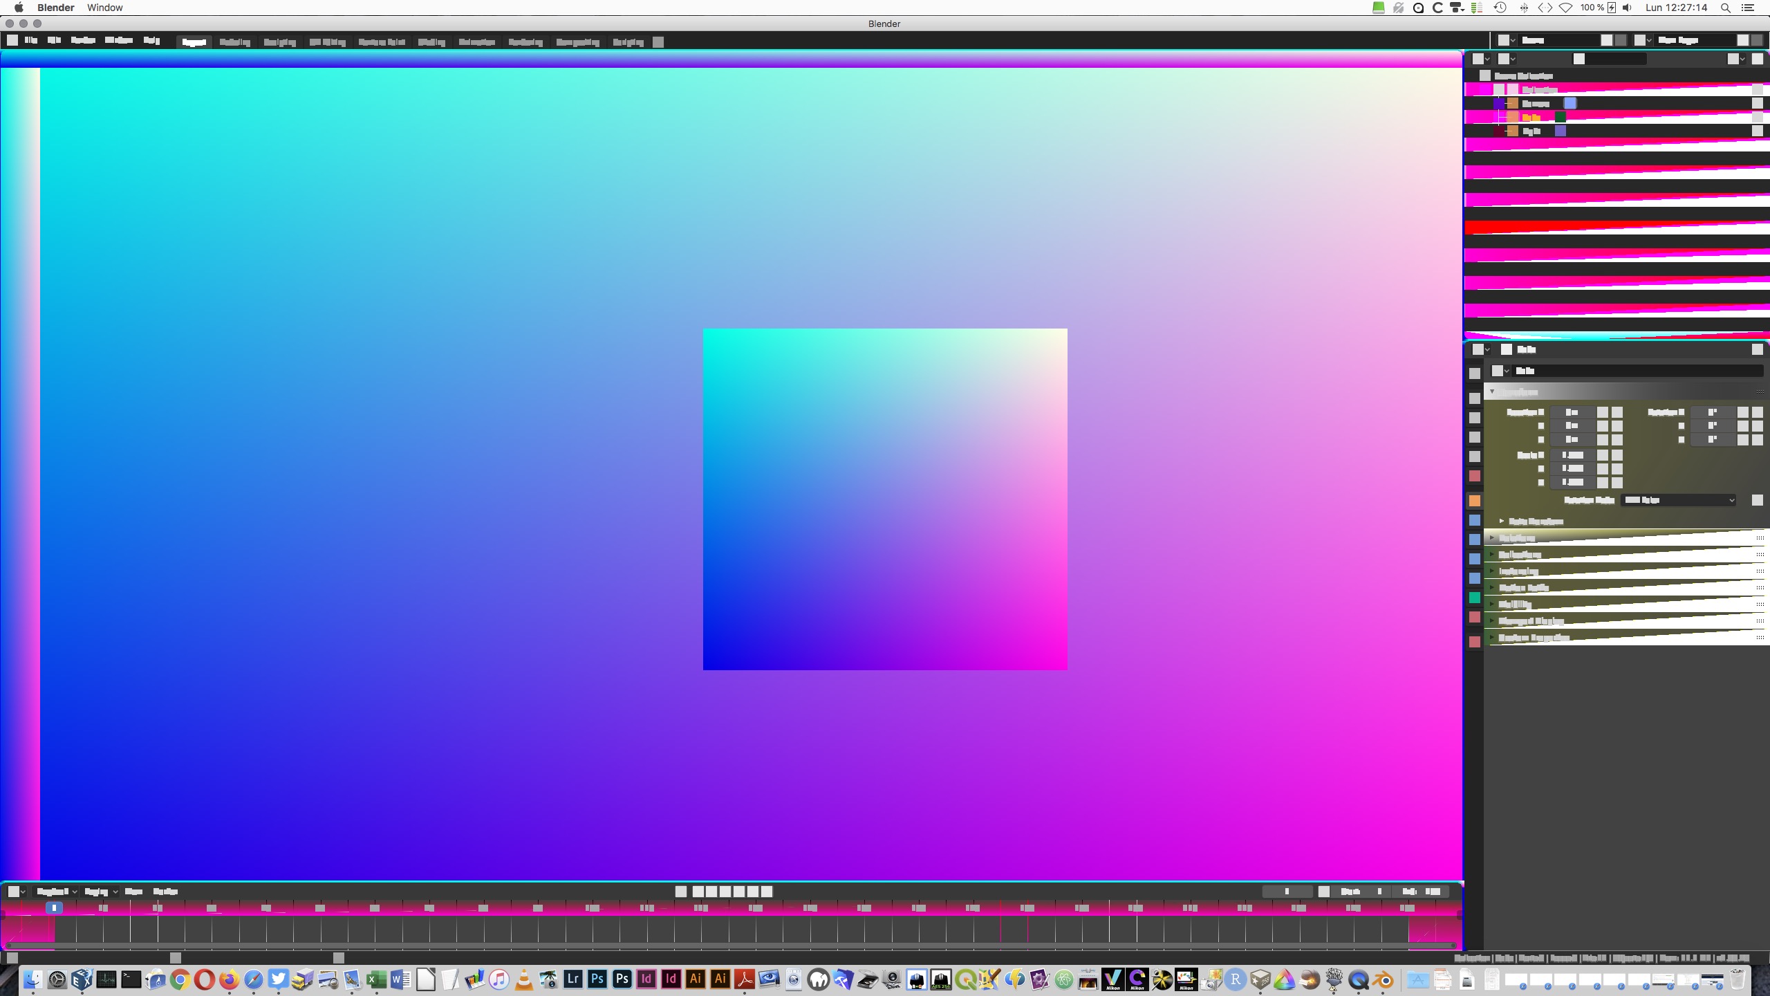
Task: Click the Marker menu in the timeline header
Action: (x=165, y=892)
